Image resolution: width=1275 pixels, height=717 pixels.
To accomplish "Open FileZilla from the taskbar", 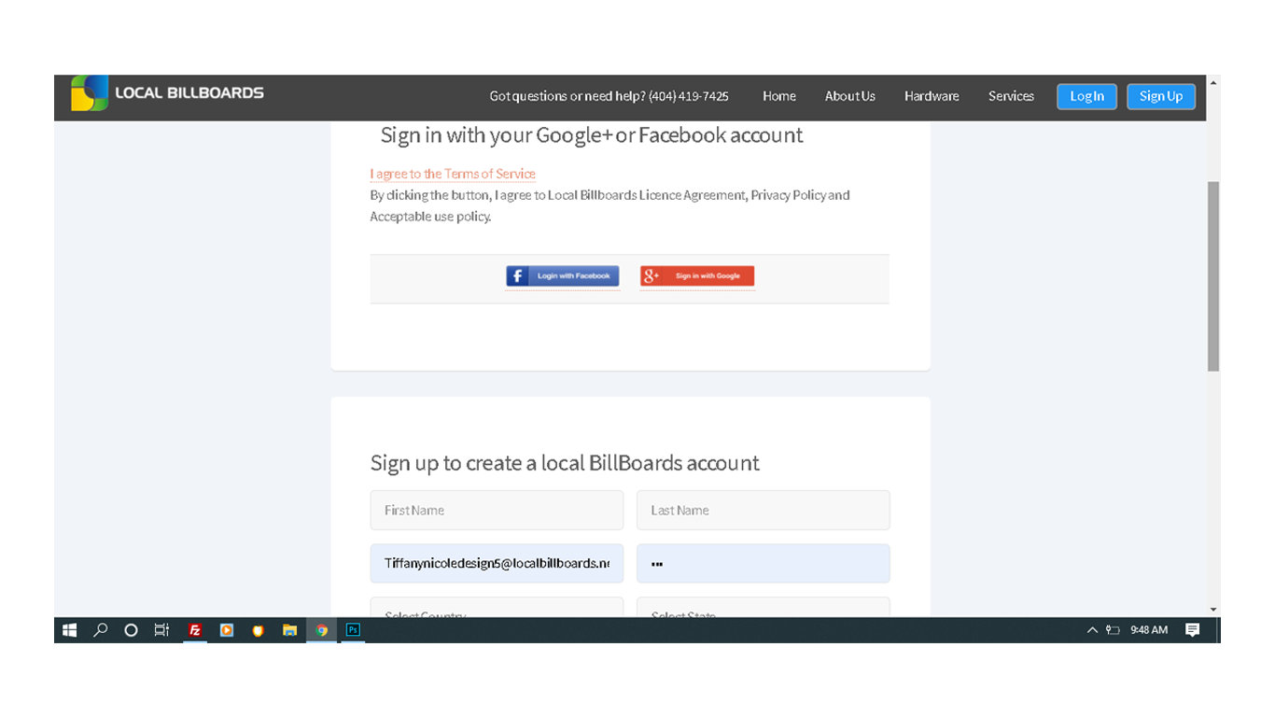I will click(x=195, y=630).
